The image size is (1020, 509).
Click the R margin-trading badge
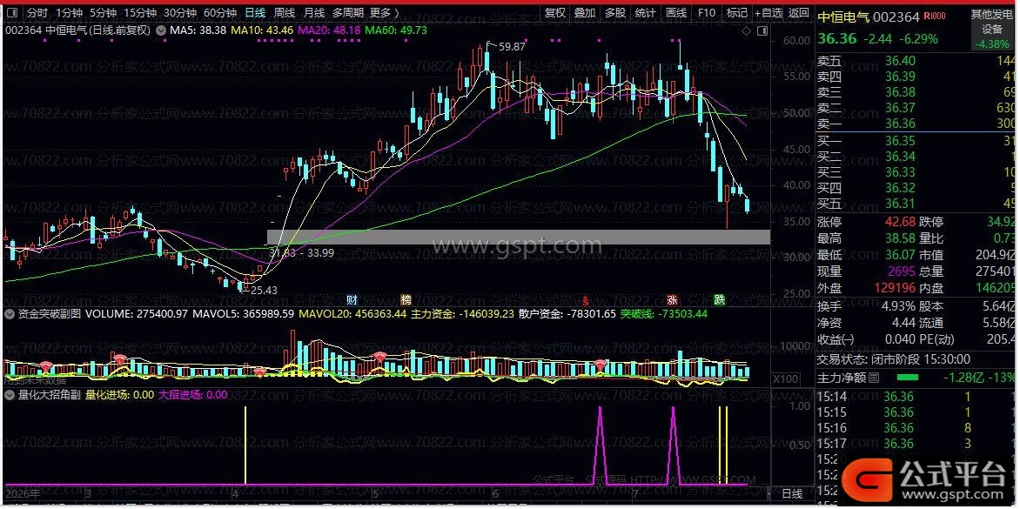pos(934,16)
